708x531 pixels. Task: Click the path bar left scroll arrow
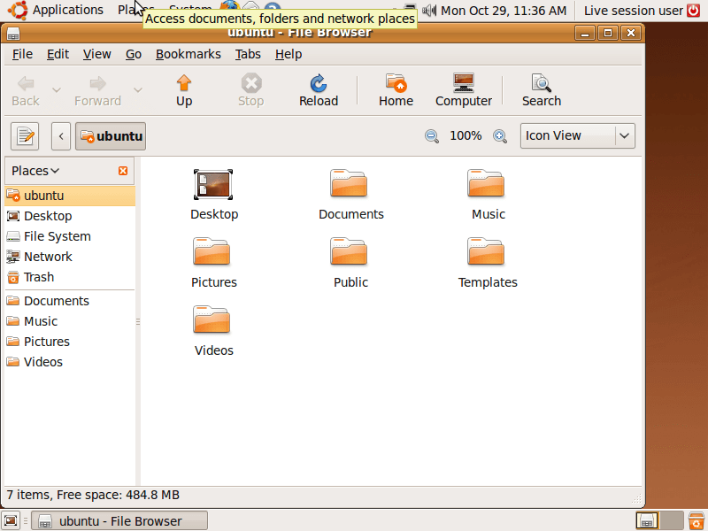[61, 136]
